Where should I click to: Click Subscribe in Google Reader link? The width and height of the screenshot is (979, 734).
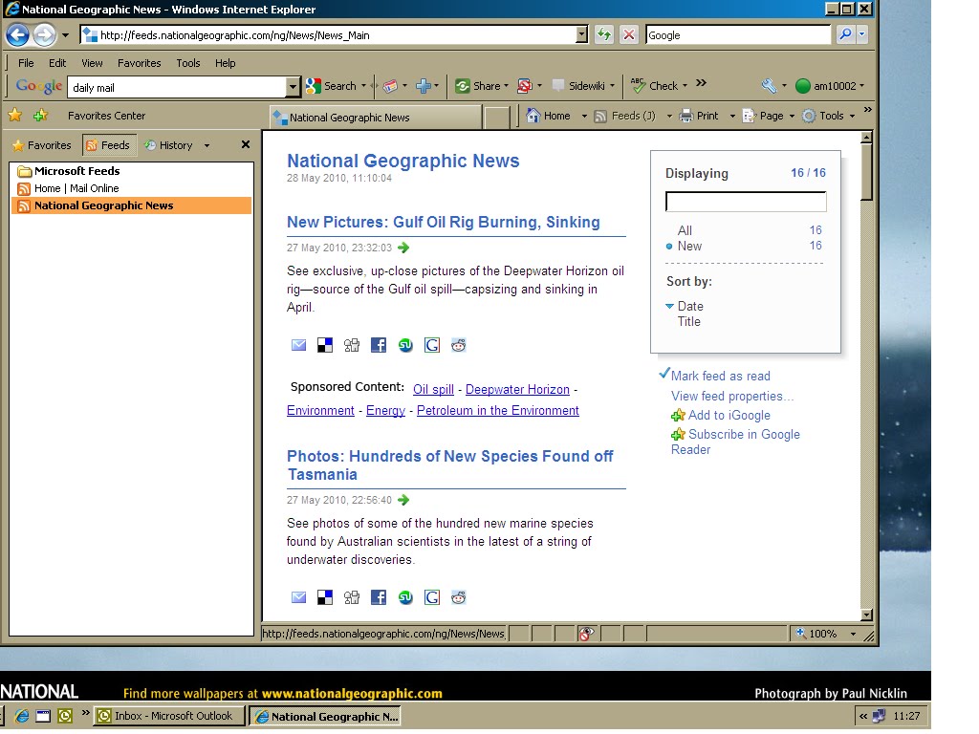point(735,442)
